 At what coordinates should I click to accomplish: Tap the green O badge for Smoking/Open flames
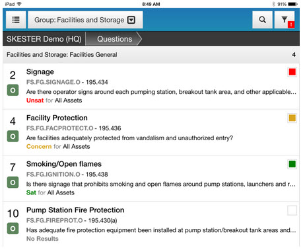[x=13, y=183]
